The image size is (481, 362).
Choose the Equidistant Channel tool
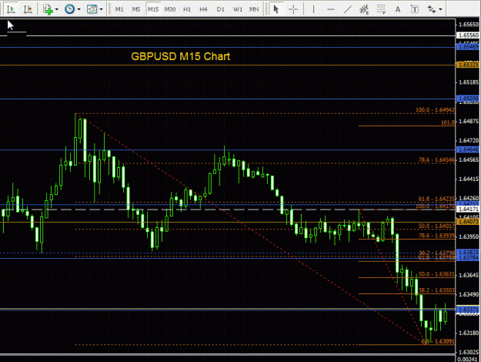[364, 9]
